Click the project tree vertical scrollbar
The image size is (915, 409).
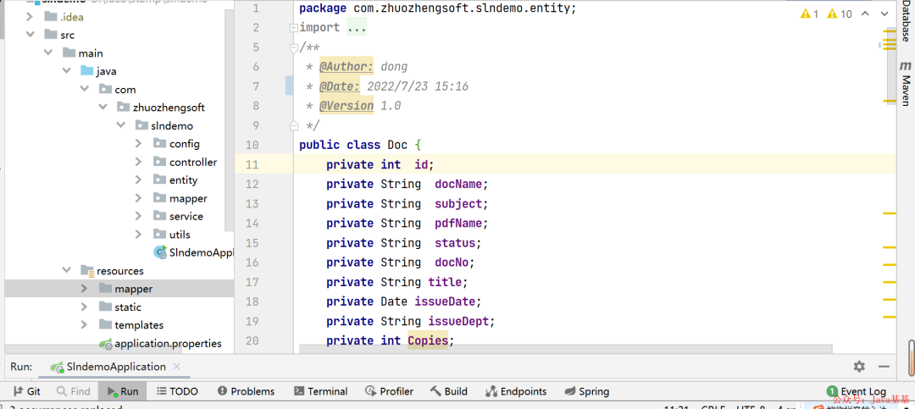tap(230, 119)
